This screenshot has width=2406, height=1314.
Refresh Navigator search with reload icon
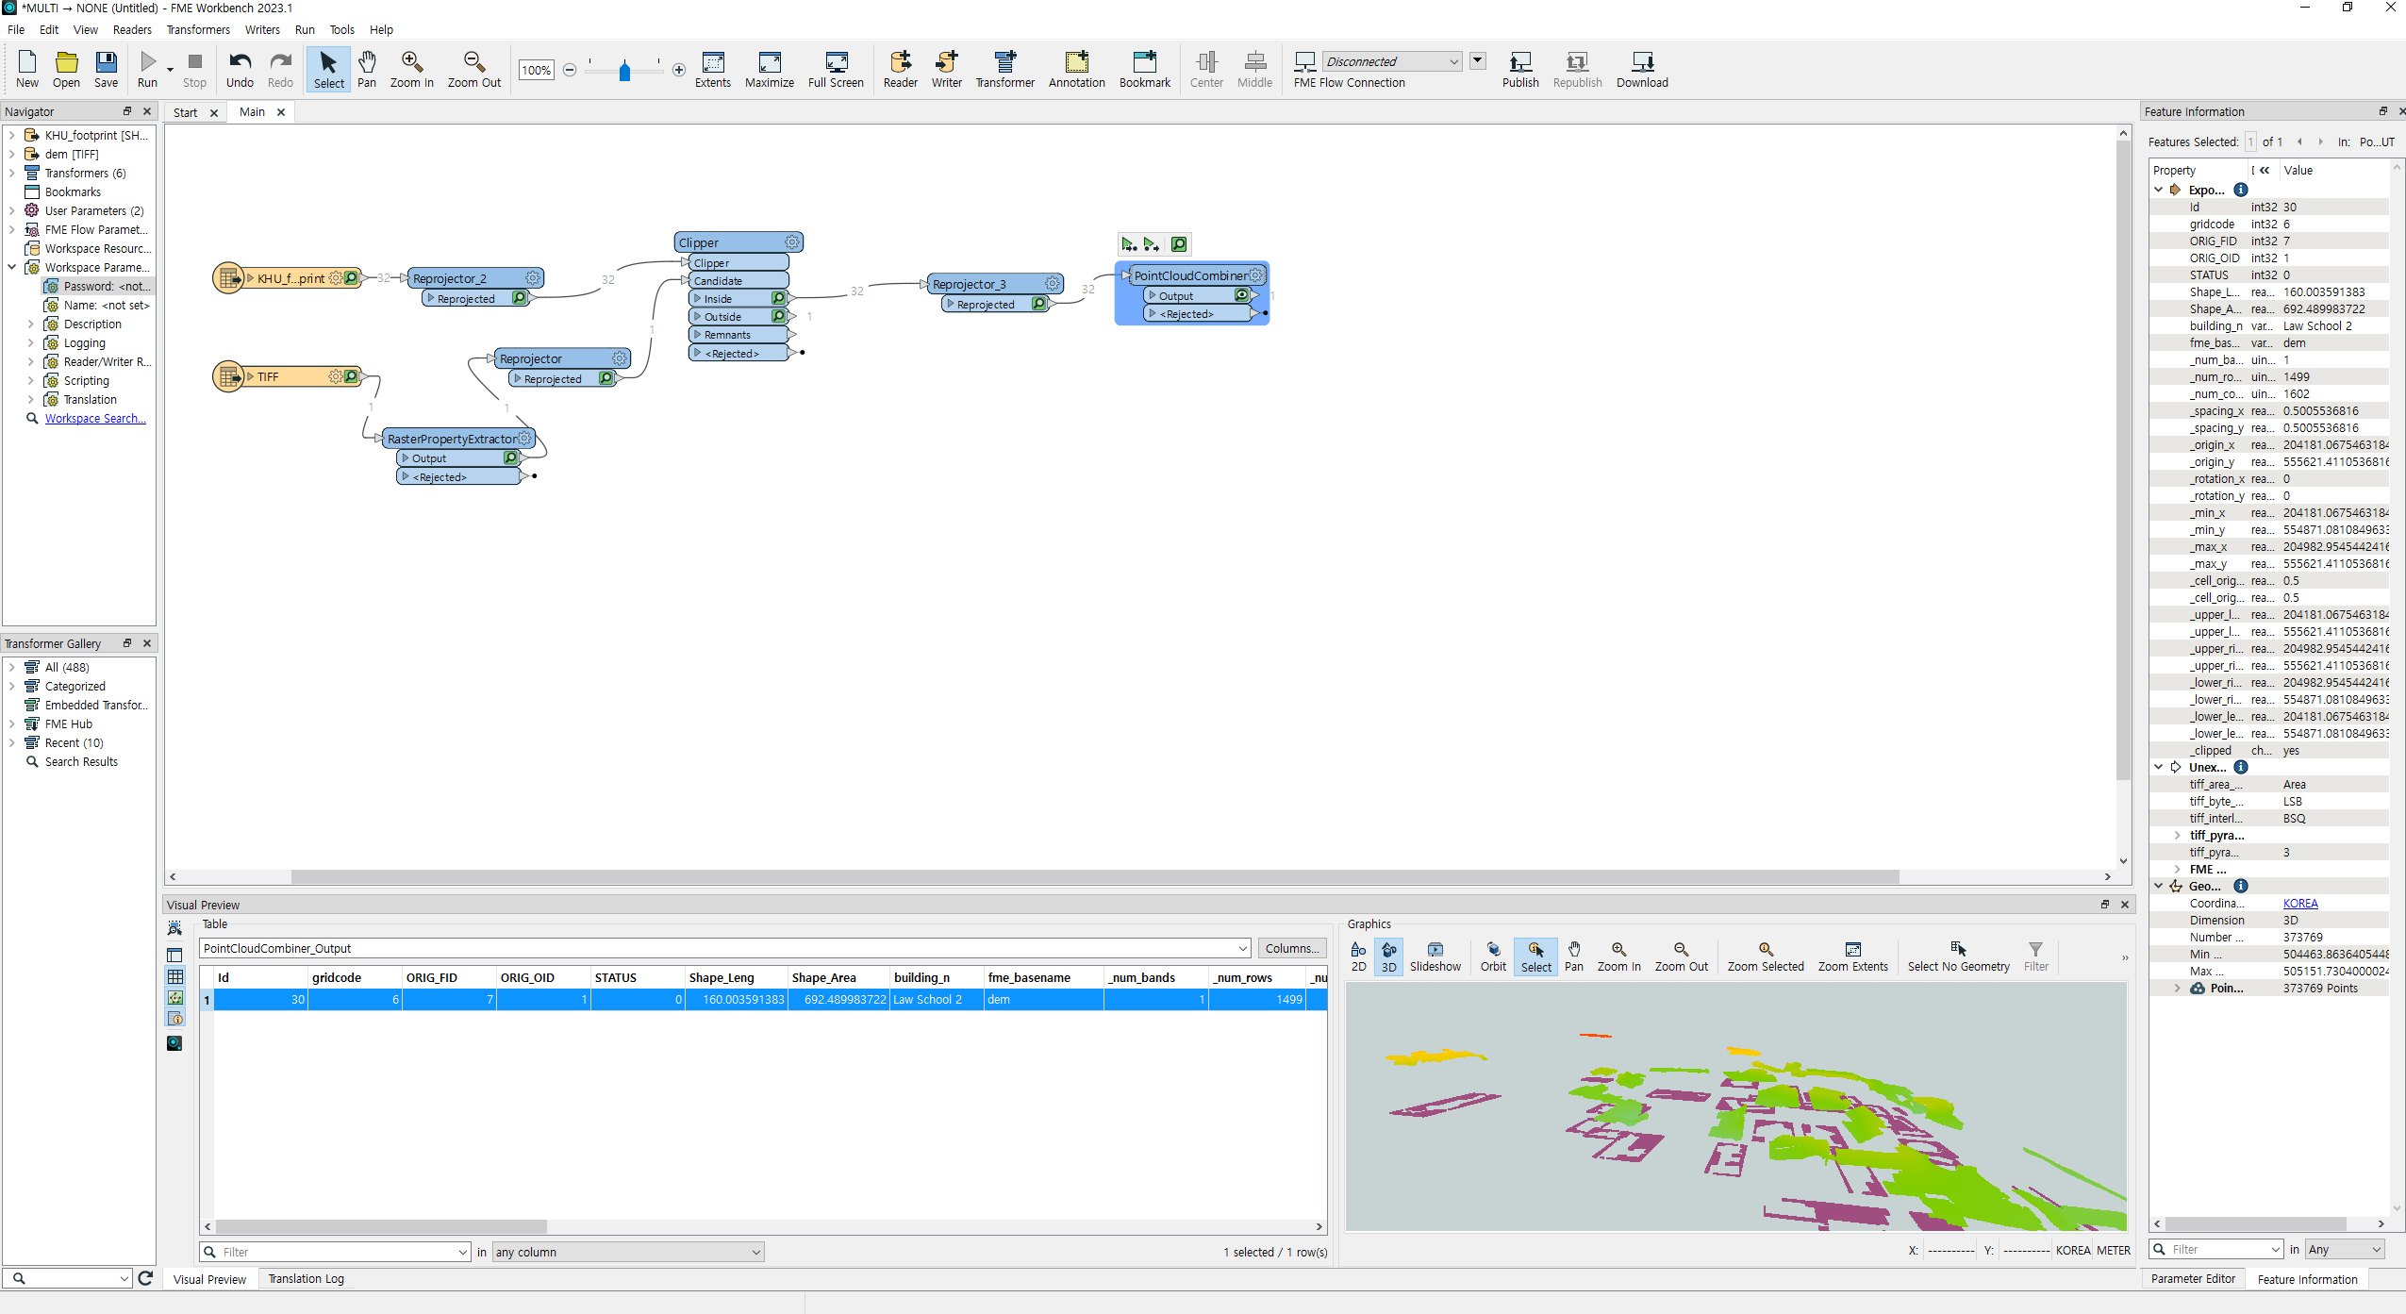tap(145, 1278)
